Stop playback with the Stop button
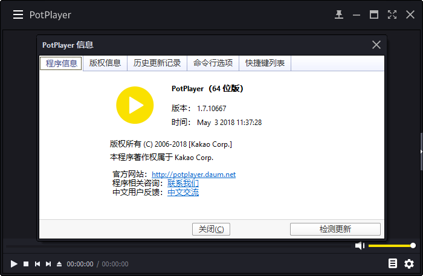The width and height of the screenshot is (423, 276). [x=26, y=264]
